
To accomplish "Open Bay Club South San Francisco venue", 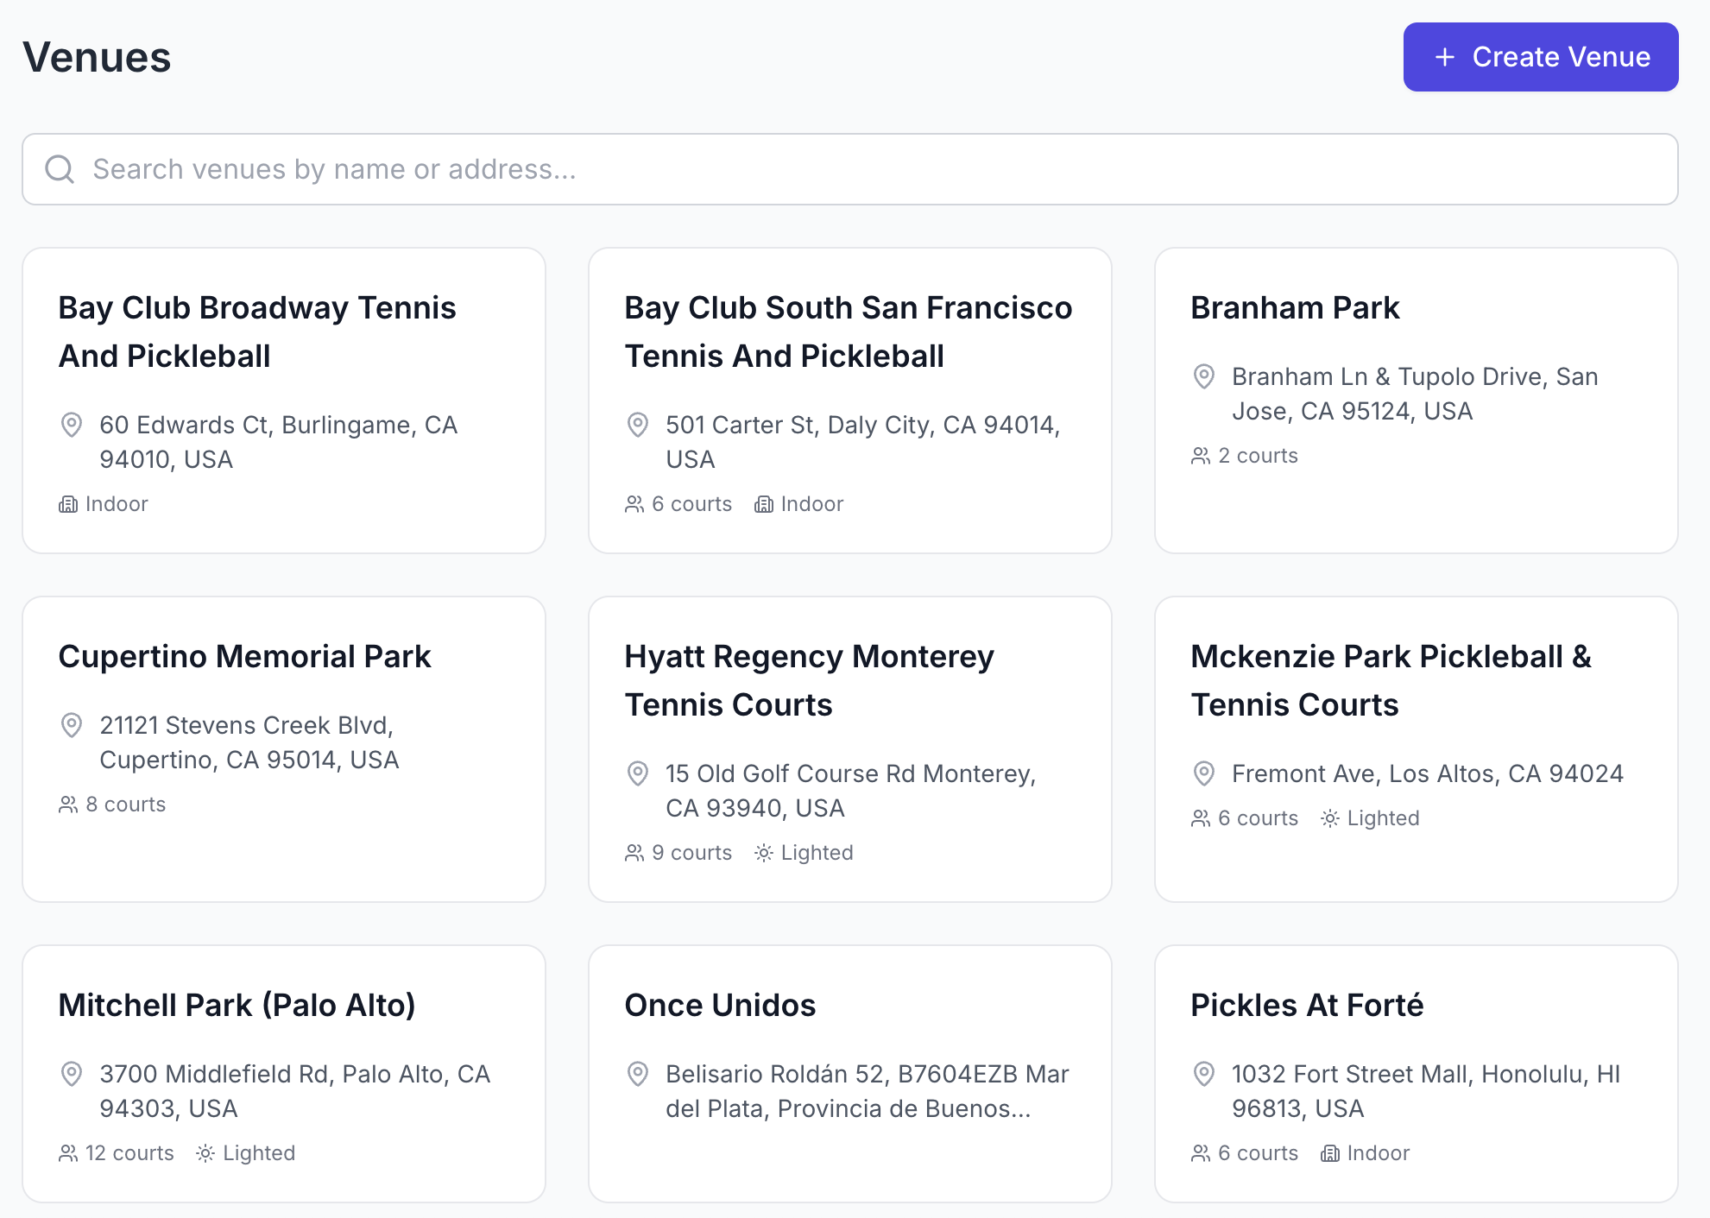I will point(848,331).
